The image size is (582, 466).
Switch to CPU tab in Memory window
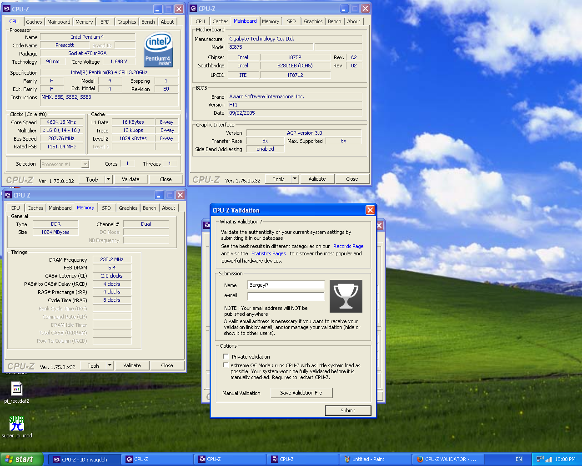pos(15,208)
